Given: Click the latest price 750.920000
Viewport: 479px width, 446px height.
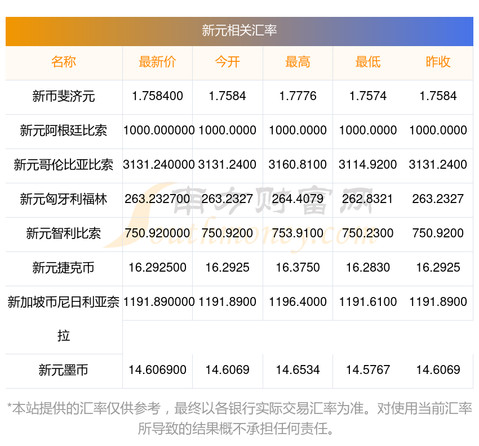Looking at the screenshot, I should pos(157,233).
